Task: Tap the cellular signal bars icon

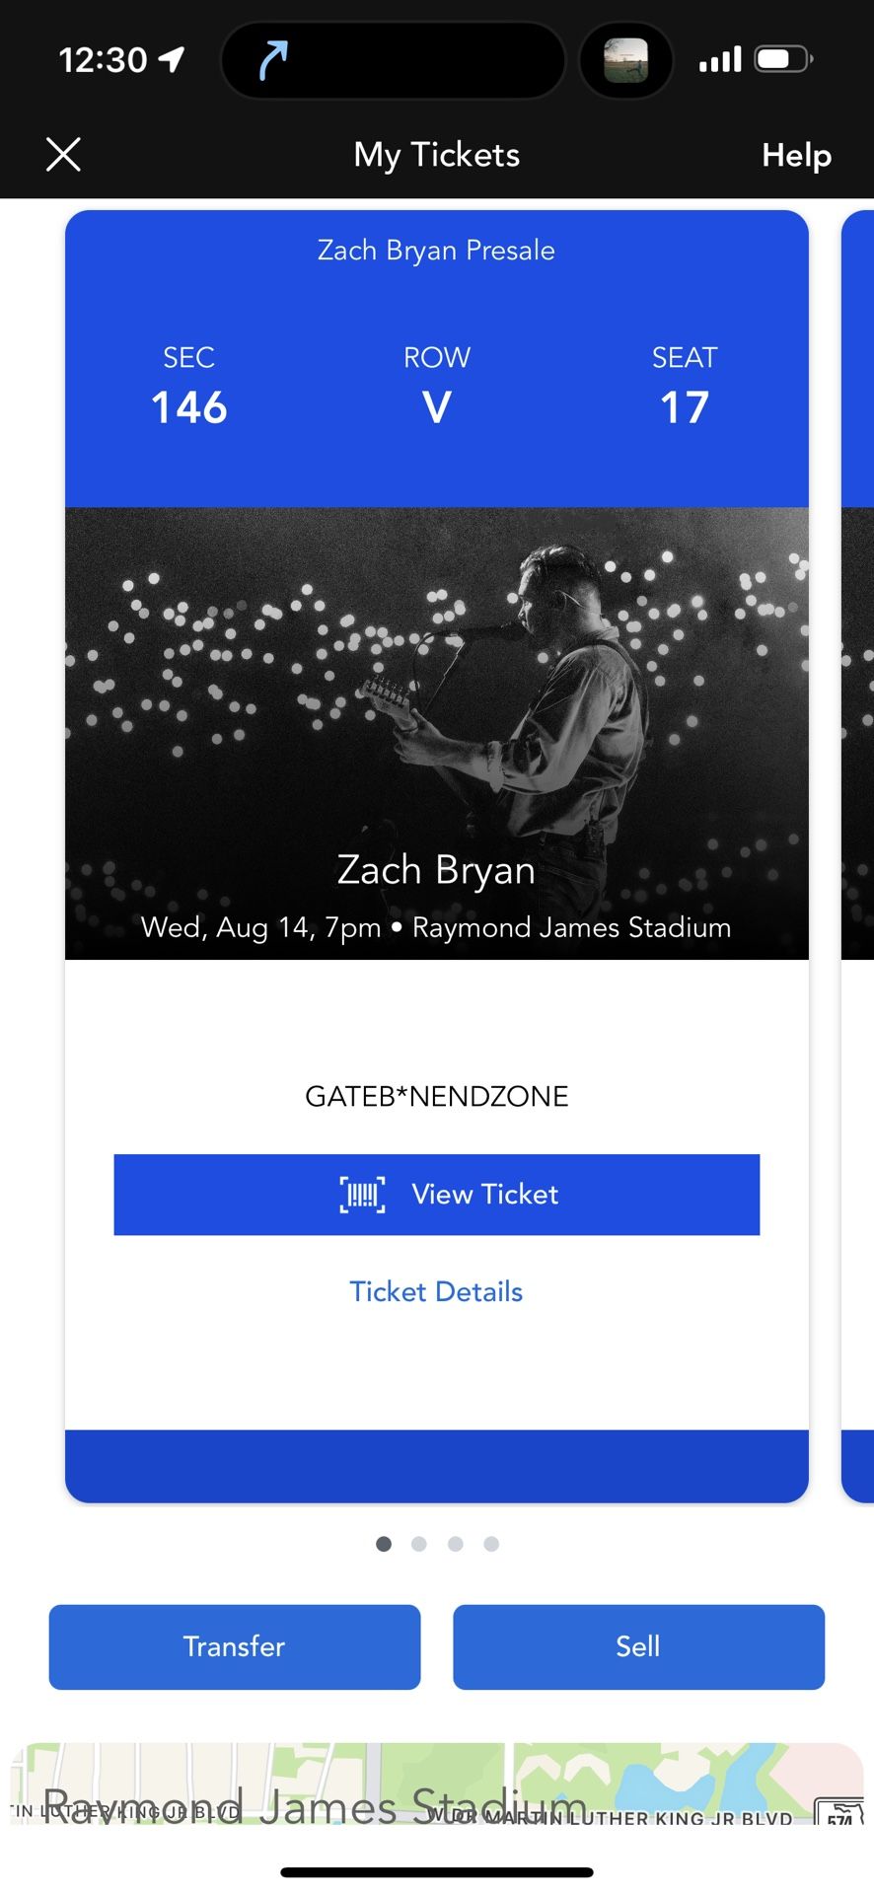Action: click(720, 60)
